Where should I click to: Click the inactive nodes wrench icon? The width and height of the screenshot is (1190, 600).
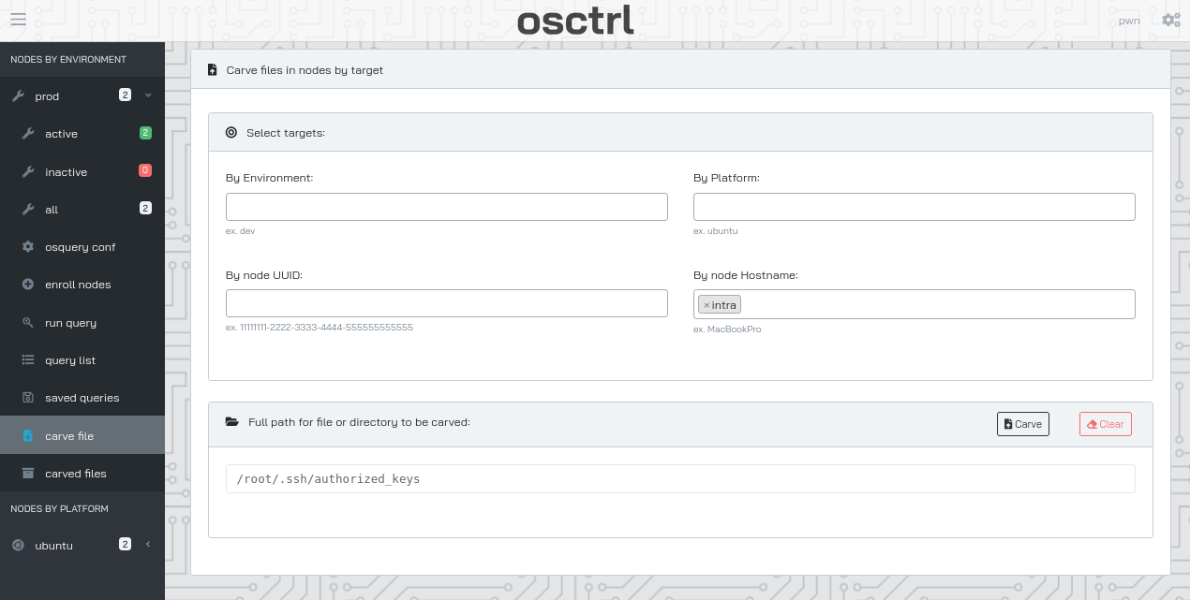28,172
